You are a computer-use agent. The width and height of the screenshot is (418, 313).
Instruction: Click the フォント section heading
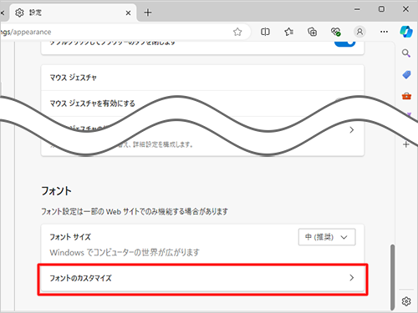56,191
